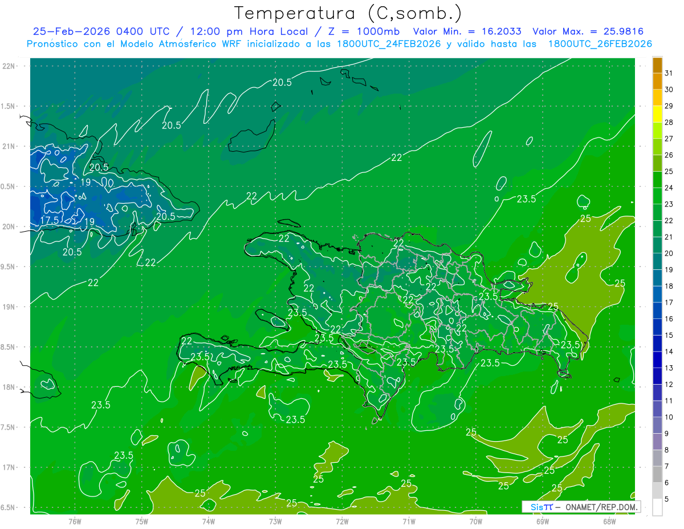Screen dimensions: 684x529
Task: Click the "1800UTC_26FEB2026" valid-until time
Action: [x=600, y=44]
